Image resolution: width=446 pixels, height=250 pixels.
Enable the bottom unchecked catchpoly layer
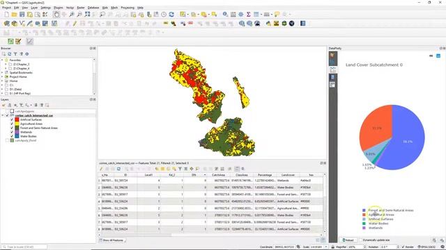[x=8, y=140]
